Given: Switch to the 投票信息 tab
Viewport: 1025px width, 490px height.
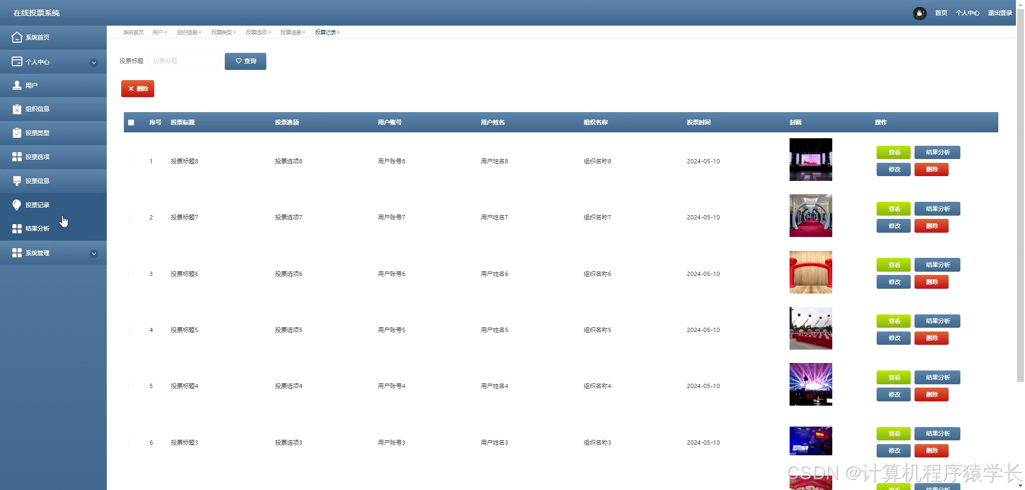Looking at the screenshot, I should tap(291, 33).
